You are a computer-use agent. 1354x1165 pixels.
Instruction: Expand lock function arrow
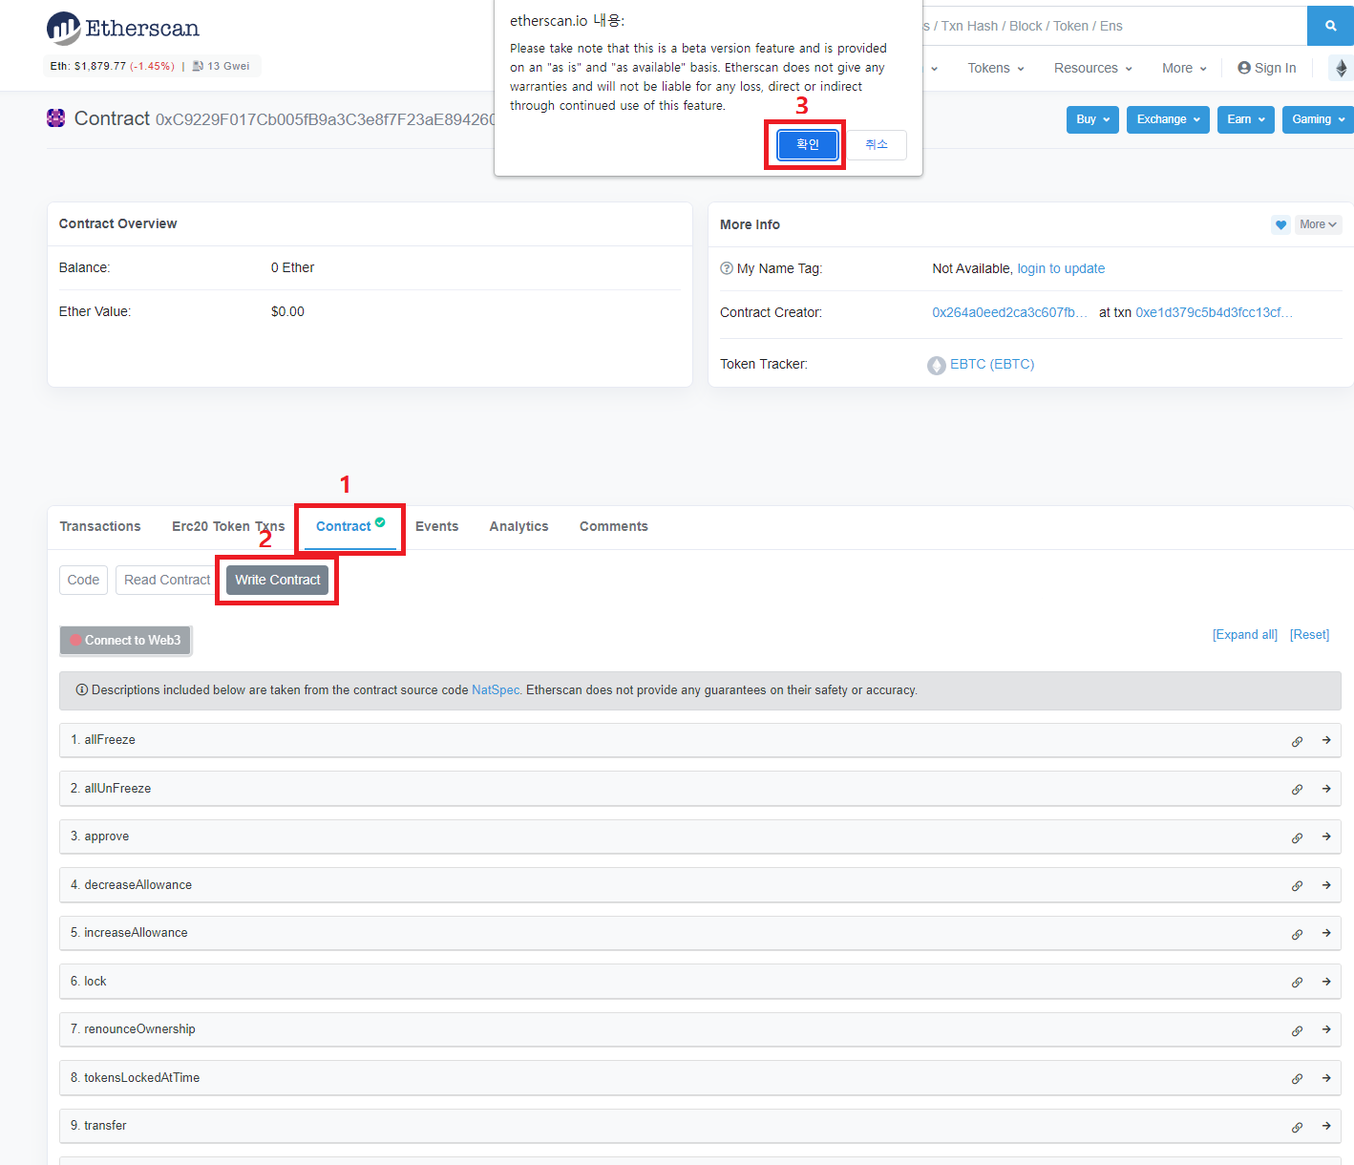(1326, 982)
